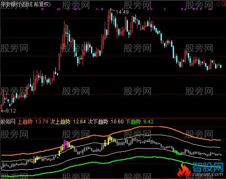The image size is (226, 179).
Task: Click the magenta candle in indicator panel
Action: click(x=65, y=144)
